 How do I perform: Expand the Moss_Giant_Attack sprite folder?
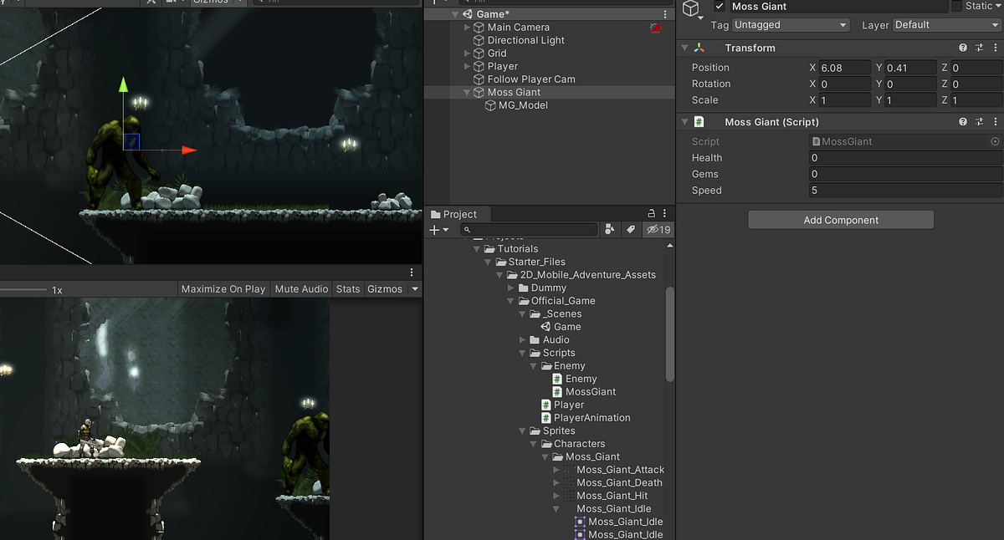[557, 470]
